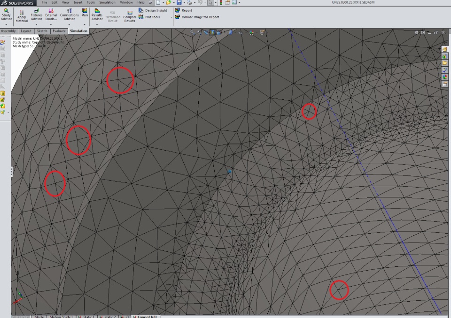
Task: Open the Tools menu
Action: pyautogui.click(x=91, y=2)
